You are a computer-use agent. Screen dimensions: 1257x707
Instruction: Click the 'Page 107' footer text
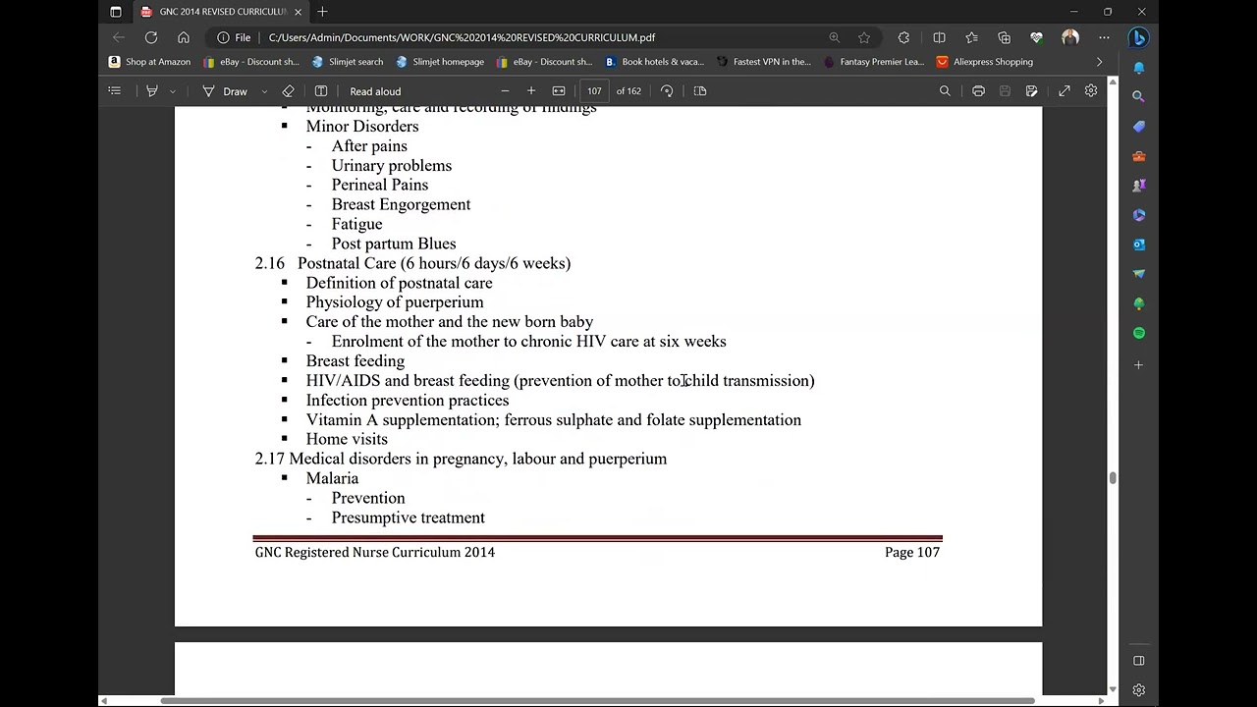912,552
